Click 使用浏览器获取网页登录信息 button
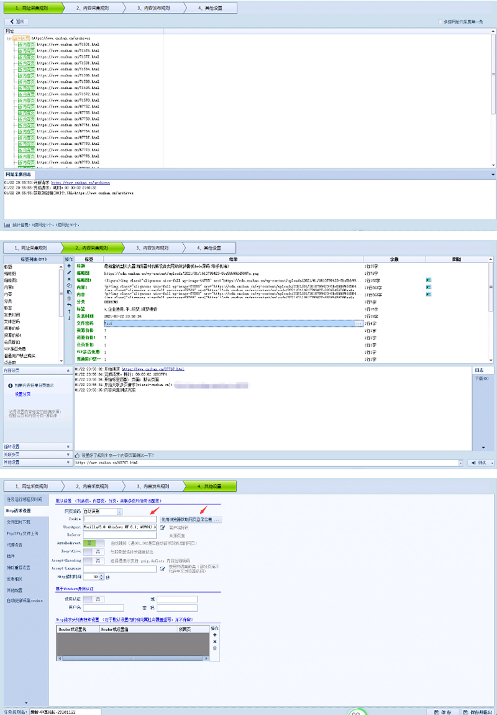Image resolution: width=497 pixels, height=715 pixels. point(190,519)
